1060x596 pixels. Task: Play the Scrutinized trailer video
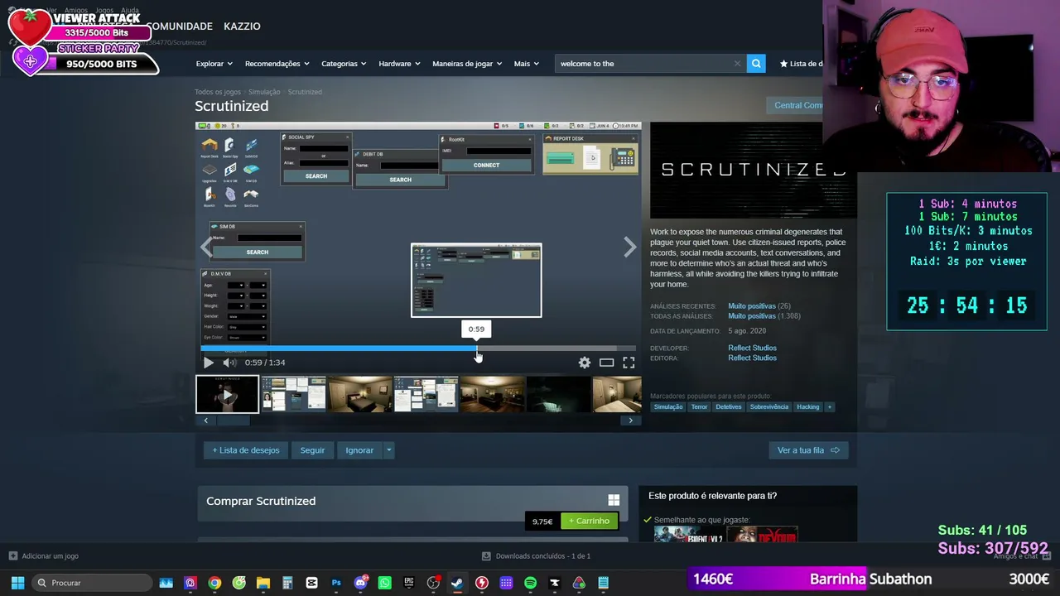click(208, 363)
